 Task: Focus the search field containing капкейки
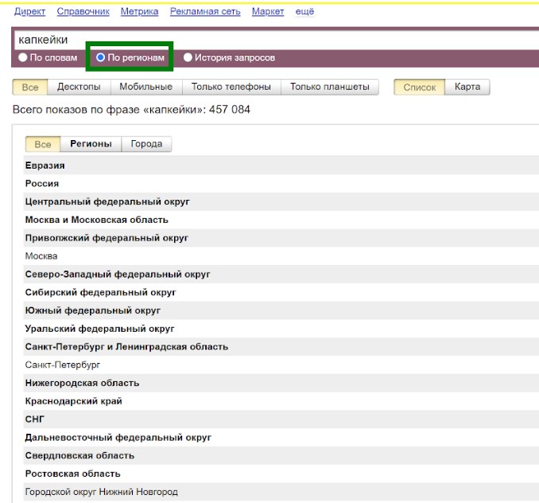tap(277, 40)
